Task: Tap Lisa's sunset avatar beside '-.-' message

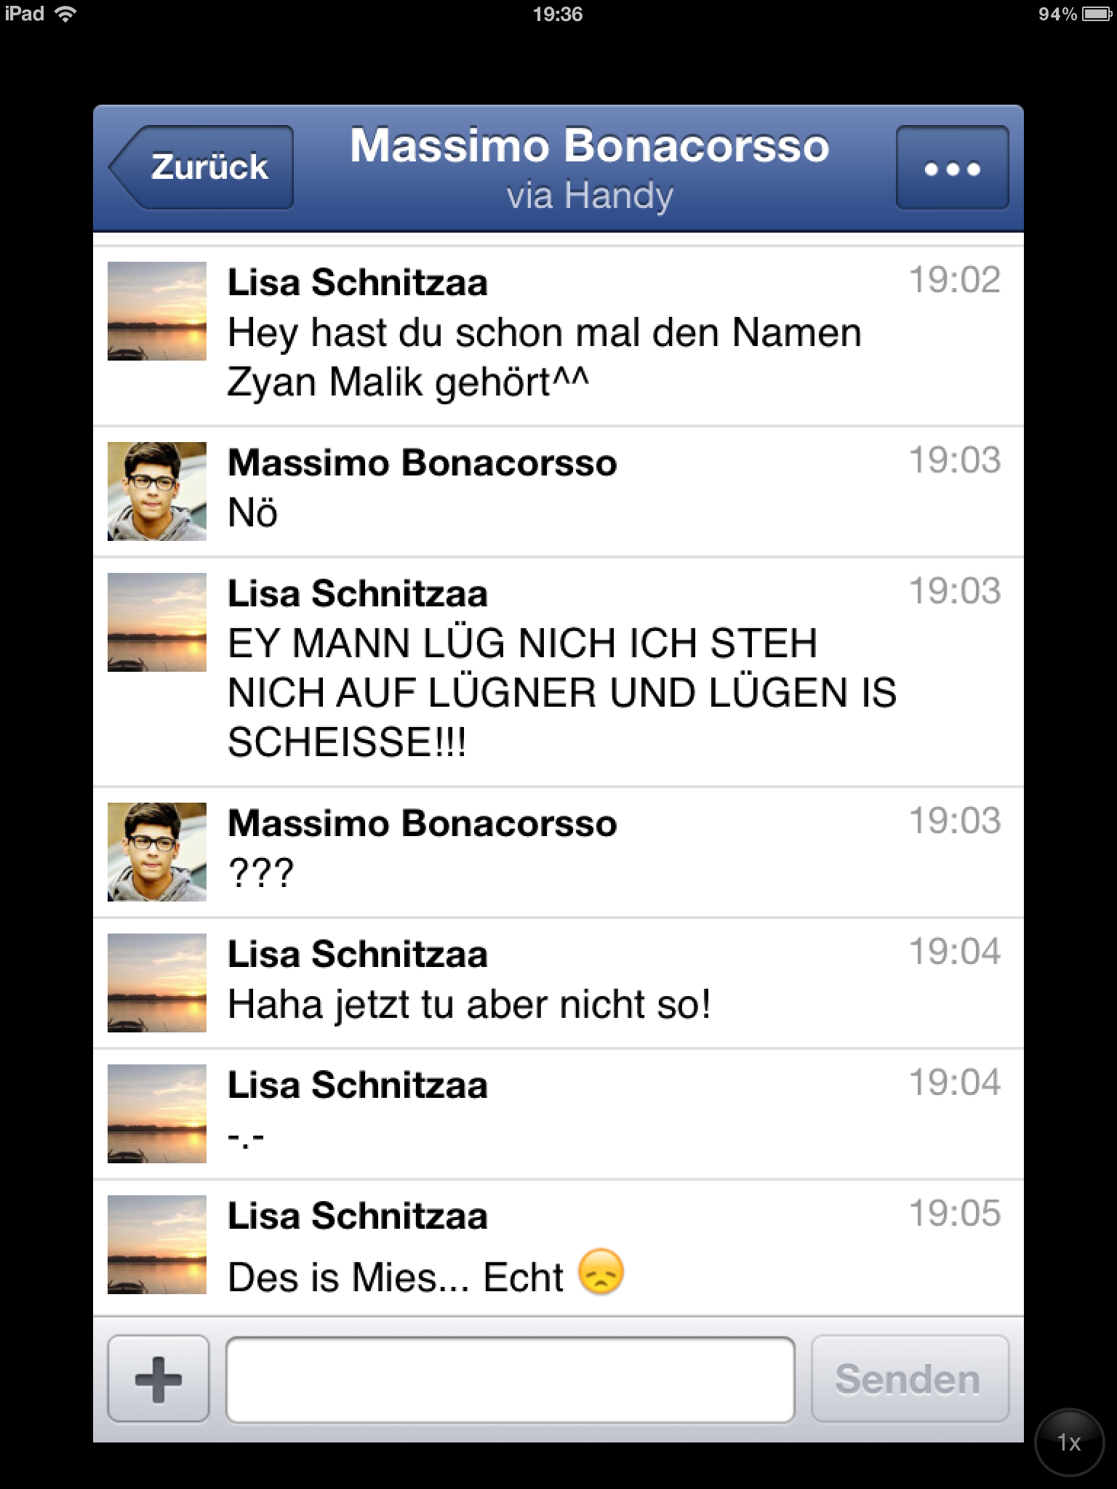Action: 157,1114
